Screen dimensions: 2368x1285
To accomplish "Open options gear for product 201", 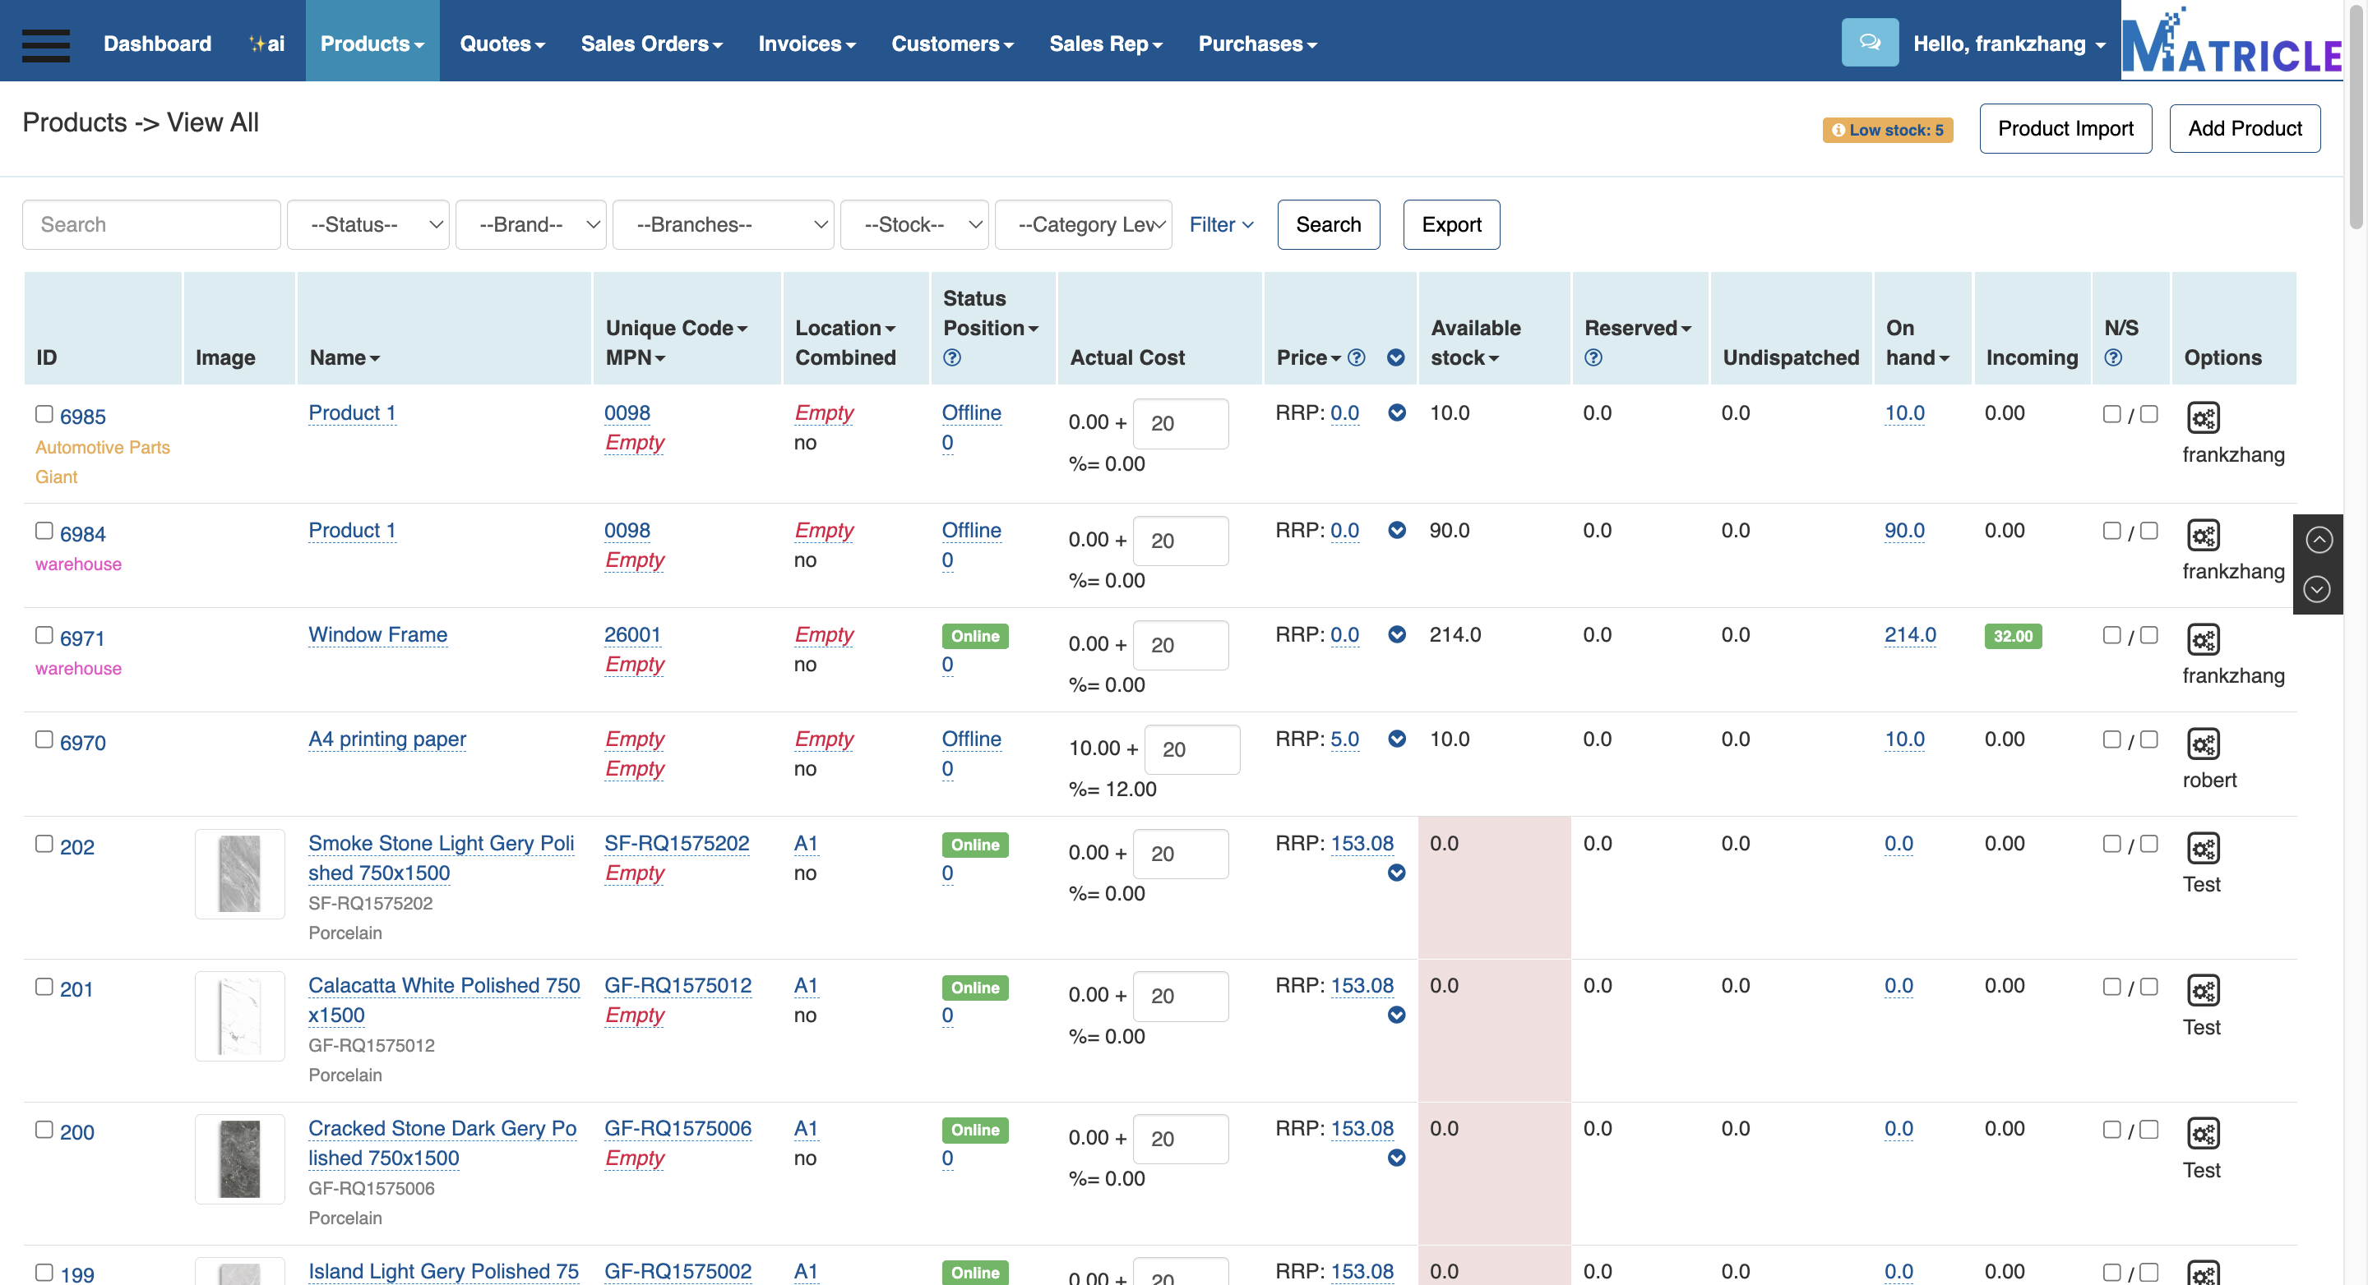I will click(x=2204, y=990).
